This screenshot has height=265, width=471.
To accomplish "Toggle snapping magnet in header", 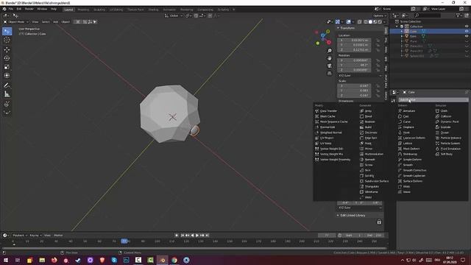I will [196, 15].
